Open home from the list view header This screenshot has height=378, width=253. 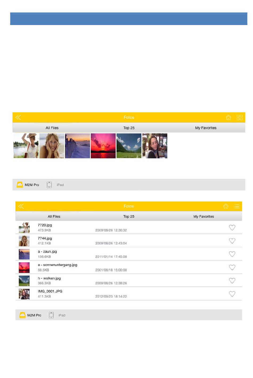point(226,206)
